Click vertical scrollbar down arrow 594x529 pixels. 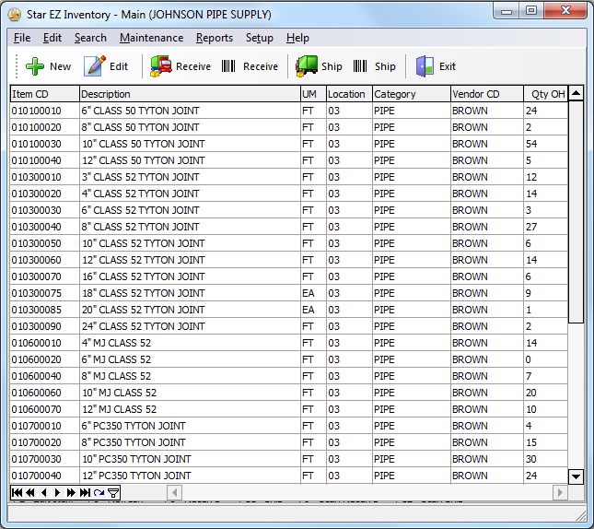pyautogui.click(x=576, y=476)
